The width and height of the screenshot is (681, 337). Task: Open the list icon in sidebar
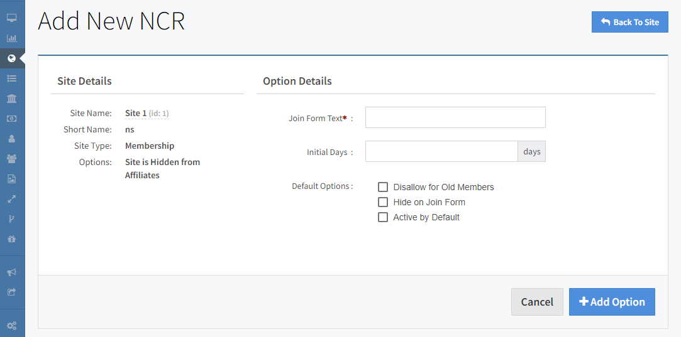pyautogui.click(x=11, y=78)
